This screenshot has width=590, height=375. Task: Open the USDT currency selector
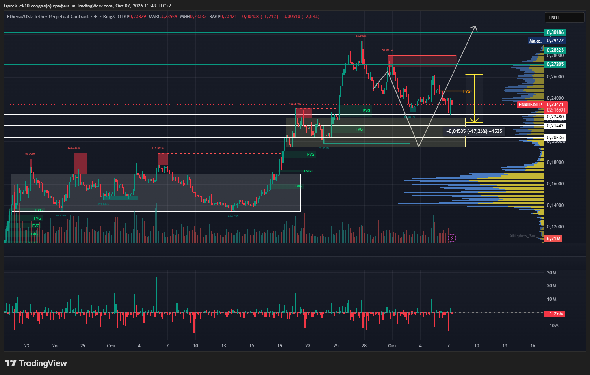(x=564, y=17)
